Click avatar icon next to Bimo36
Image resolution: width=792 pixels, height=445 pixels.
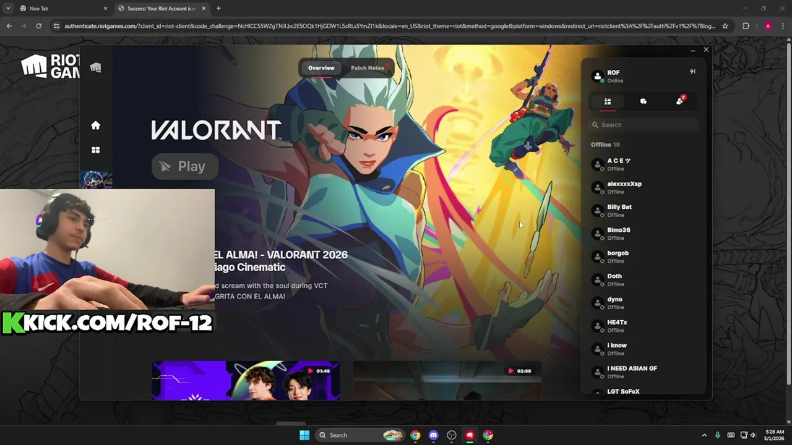[598, 234]
